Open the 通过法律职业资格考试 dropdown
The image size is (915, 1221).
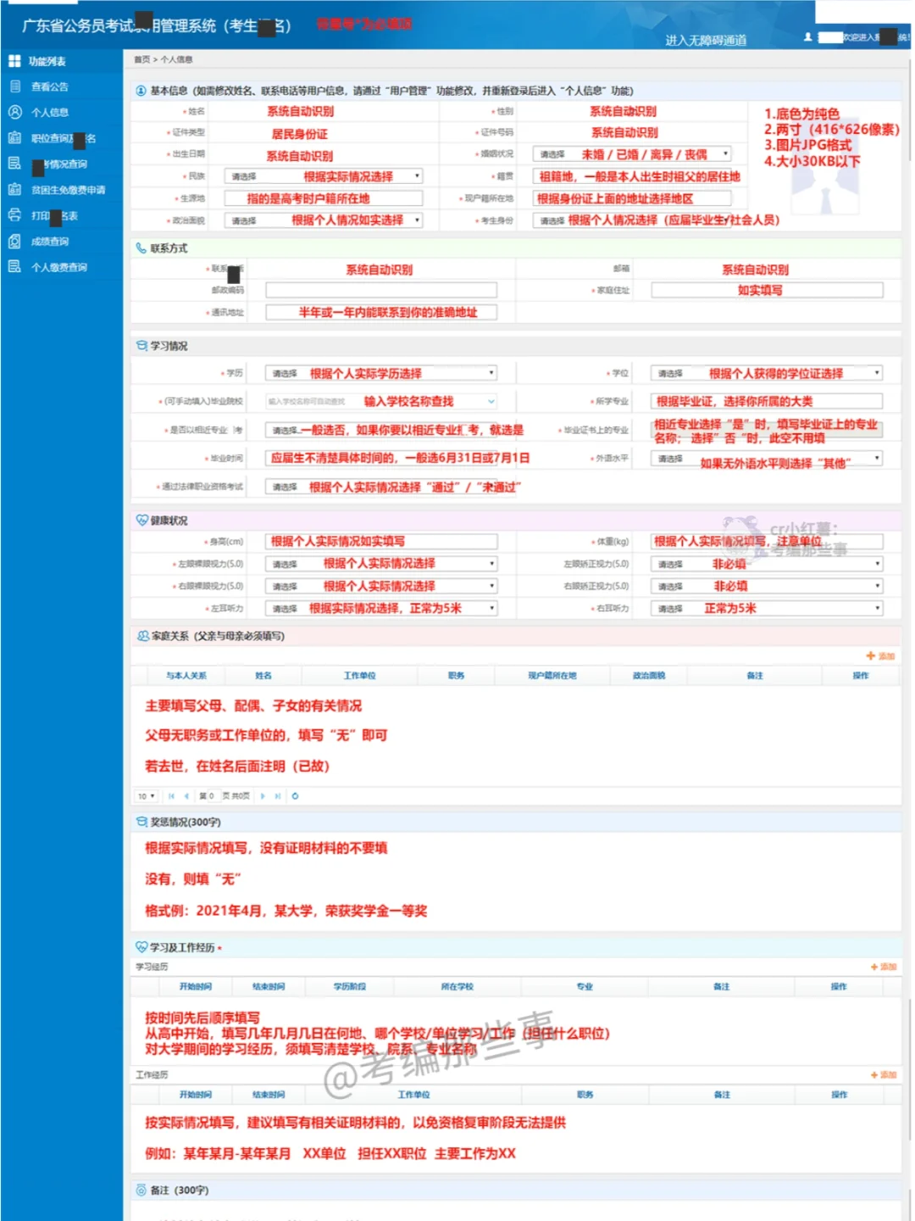(x=381, y=487)
